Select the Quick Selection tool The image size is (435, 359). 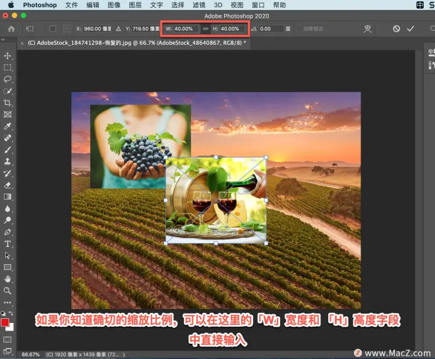(x=7, y=91)
